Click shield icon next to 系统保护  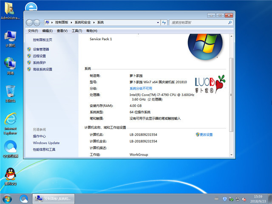[x=29, y=62]
